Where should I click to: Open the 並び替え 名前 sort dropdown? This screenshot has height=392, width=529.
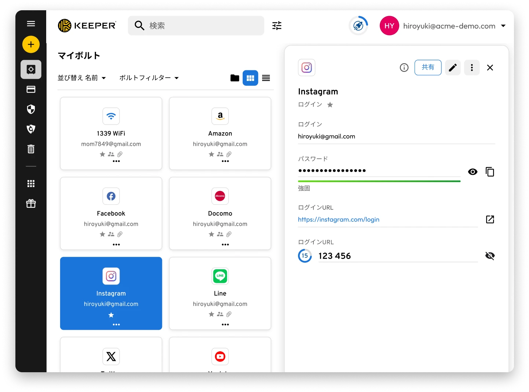click(82, 78)
